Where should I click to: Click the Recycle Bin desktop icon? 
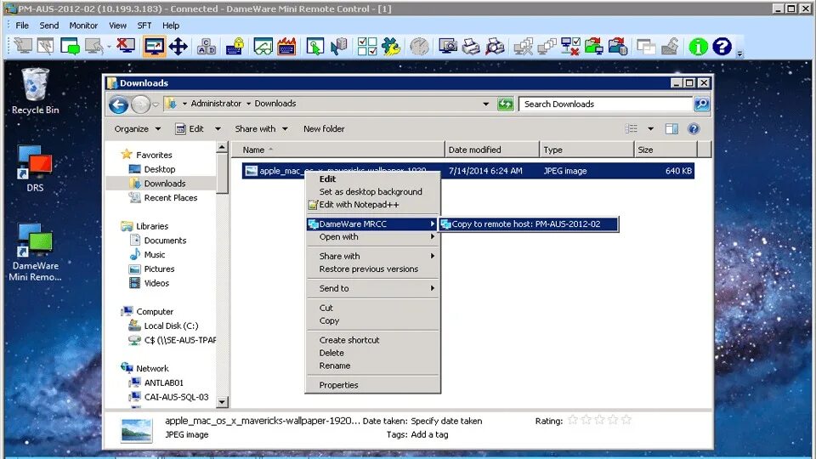coord(36,92)
